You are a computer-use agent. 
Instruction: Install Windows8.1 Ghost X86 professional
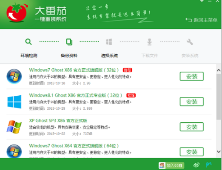tap(192, 102)
